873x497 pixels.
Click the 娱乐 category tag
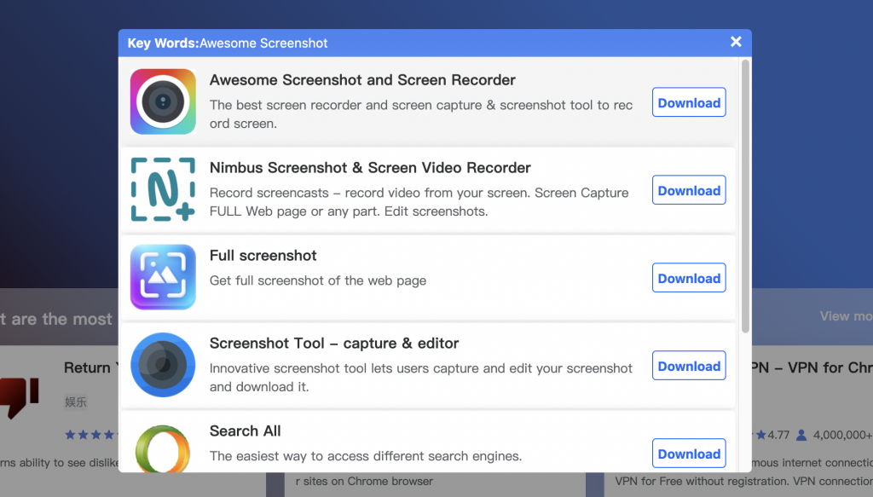[76, 402]
